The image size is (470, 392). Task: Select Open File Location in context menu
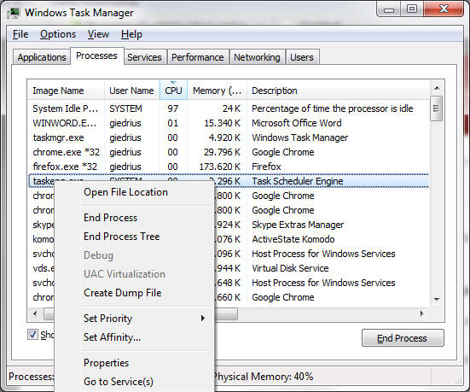click(x=126, y=192)
